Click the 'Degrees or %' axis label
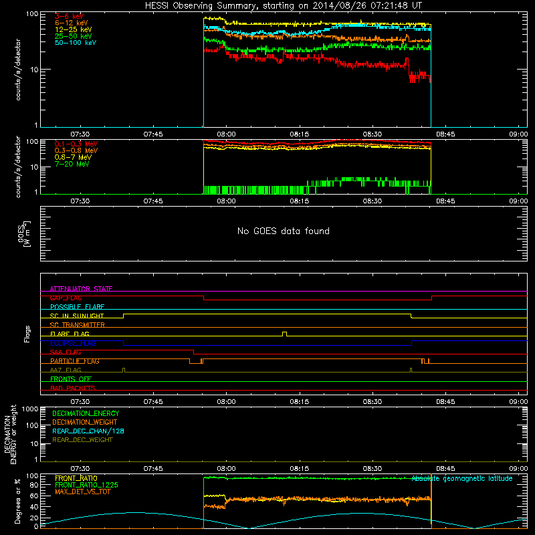535x535 pixels. [18, 501]
